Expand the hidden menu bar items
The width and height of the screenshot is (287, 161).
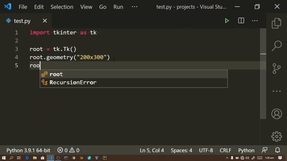pyautogui.click(x=135, y=7)
